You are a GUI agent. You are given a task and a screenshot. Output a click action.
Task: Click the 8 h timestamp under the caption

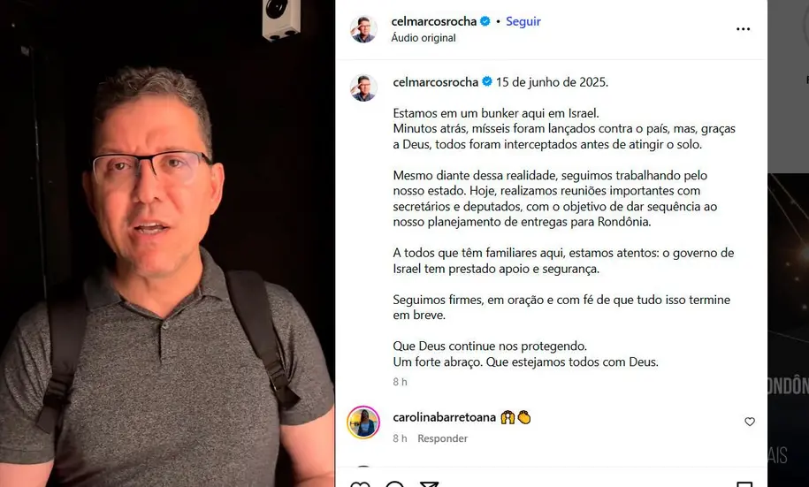[x=400, y=382]
